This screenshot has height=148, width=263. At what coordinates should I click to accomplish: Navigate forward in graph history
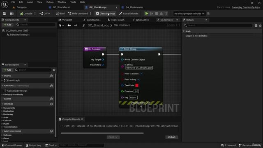point(76,25)
